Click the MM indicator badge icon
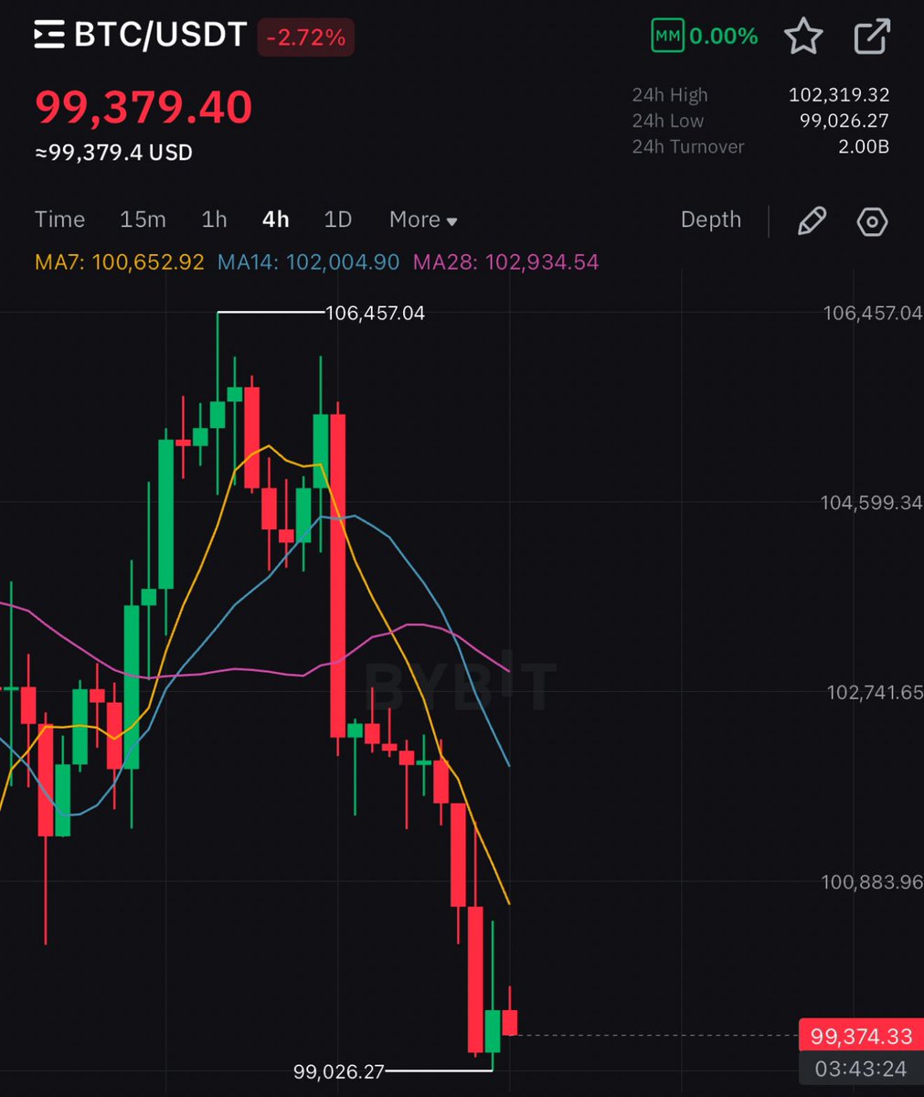Viewport: 924px width, 1097px height. [666, 35]
